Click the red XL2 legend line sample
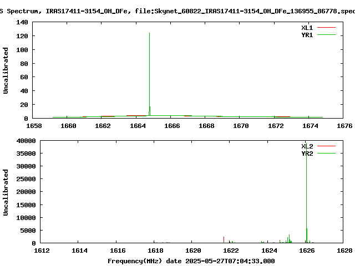355x266 pixels. point(326,146)
